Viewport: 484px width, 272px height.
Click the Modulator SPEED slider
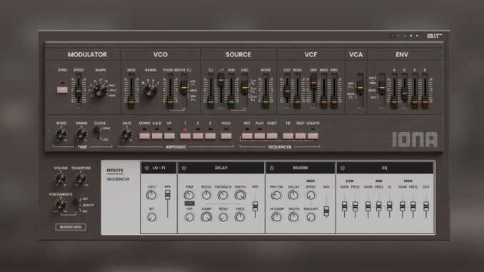coord(79,91)
